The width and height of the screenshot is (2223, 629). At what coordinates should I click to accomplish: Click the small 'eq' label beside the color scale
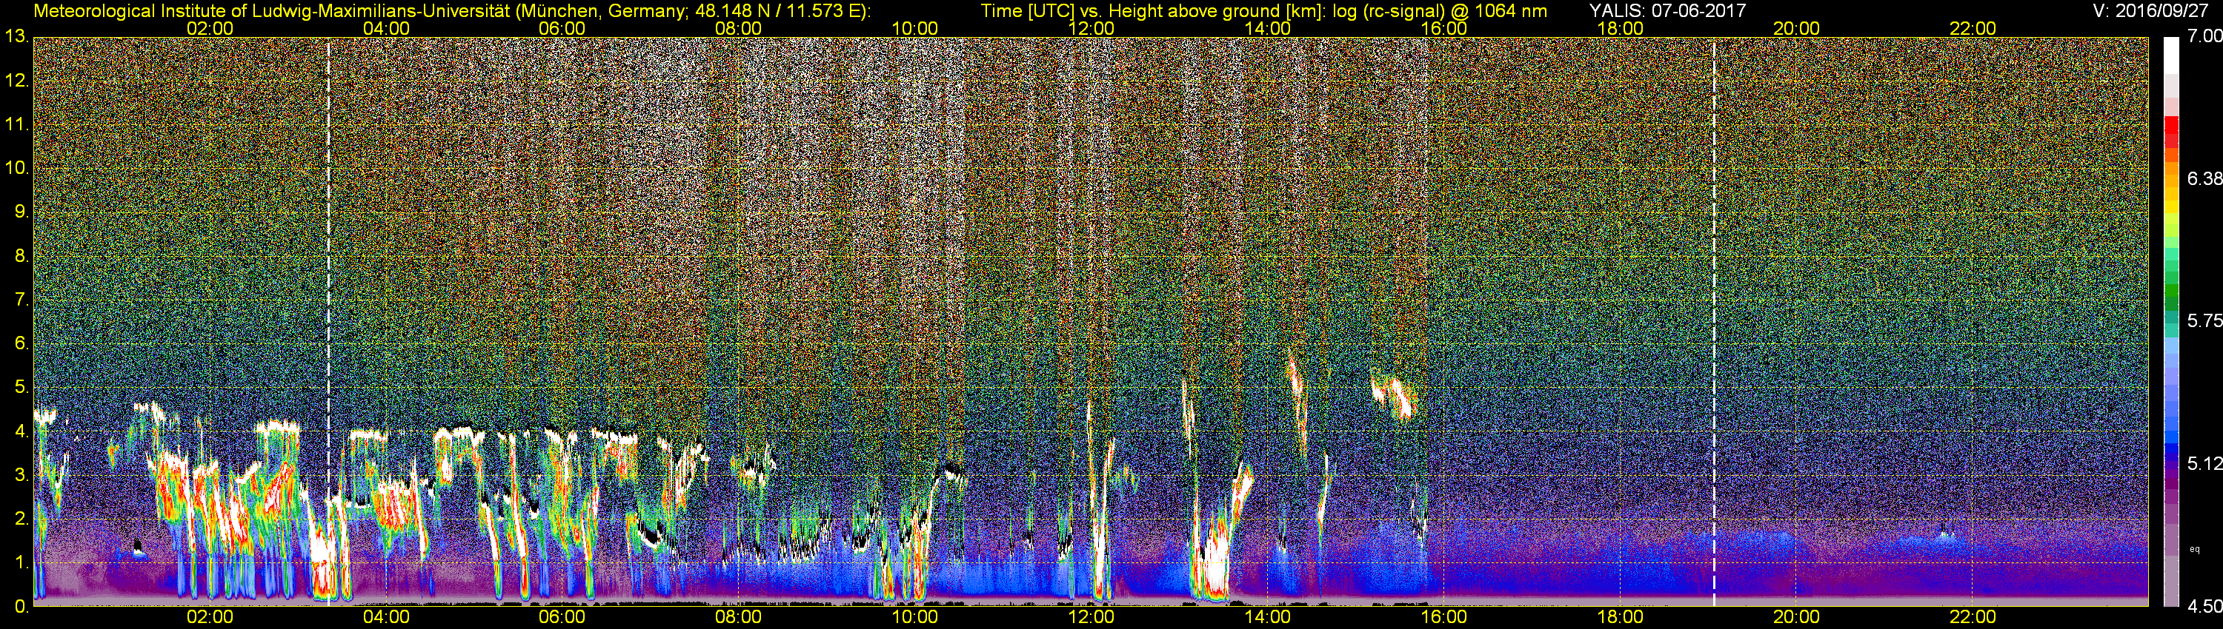2195,548
